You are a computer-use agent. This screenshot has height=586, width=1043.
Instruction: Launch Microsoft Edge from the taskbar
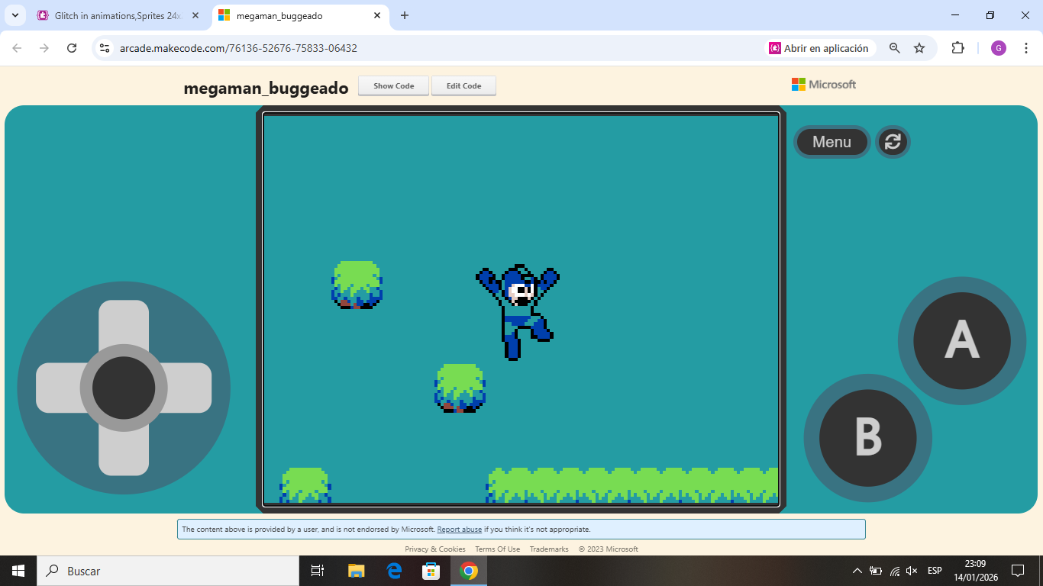(394, 571)
